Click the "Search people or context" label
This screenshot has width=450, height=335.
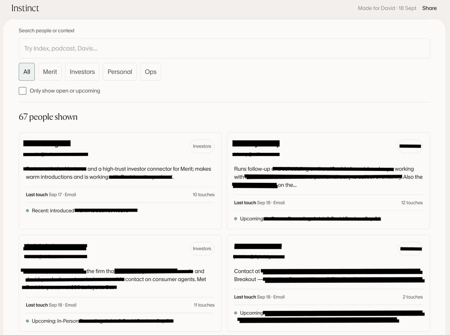pos(46,30)
